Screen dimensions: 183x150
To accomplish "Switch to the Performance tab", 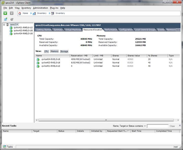I will click(x=111, y=30).
